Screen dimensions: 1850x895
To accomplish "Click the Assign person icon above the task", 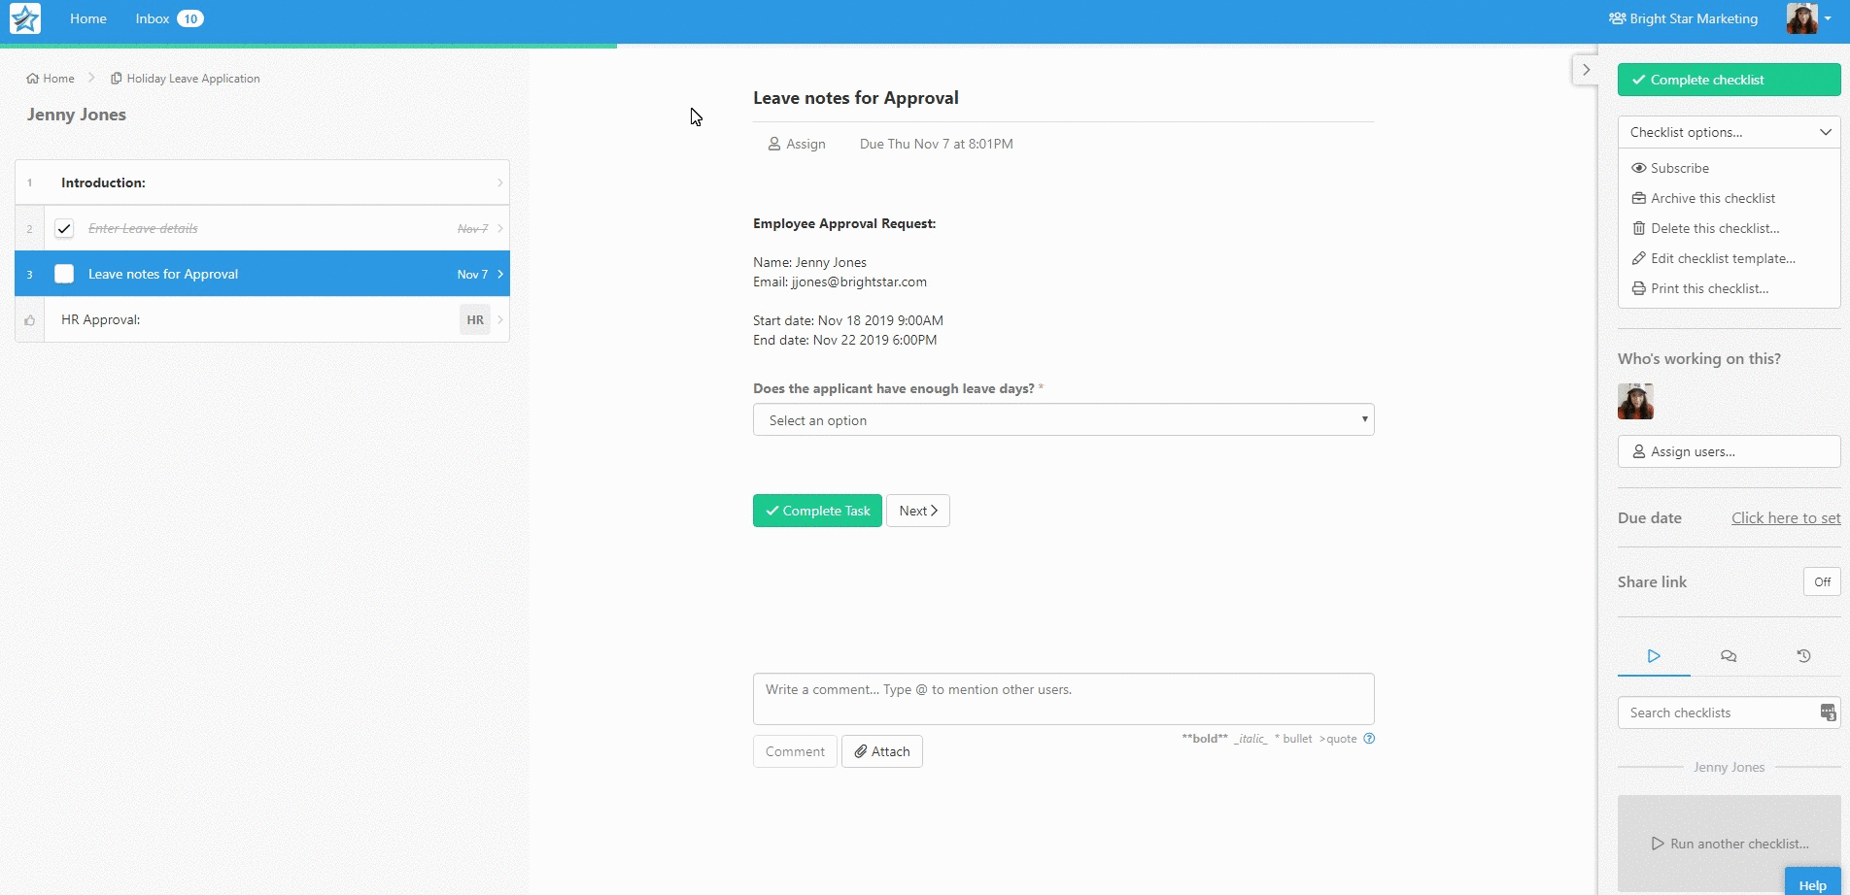I will click(x=773, y=144).
